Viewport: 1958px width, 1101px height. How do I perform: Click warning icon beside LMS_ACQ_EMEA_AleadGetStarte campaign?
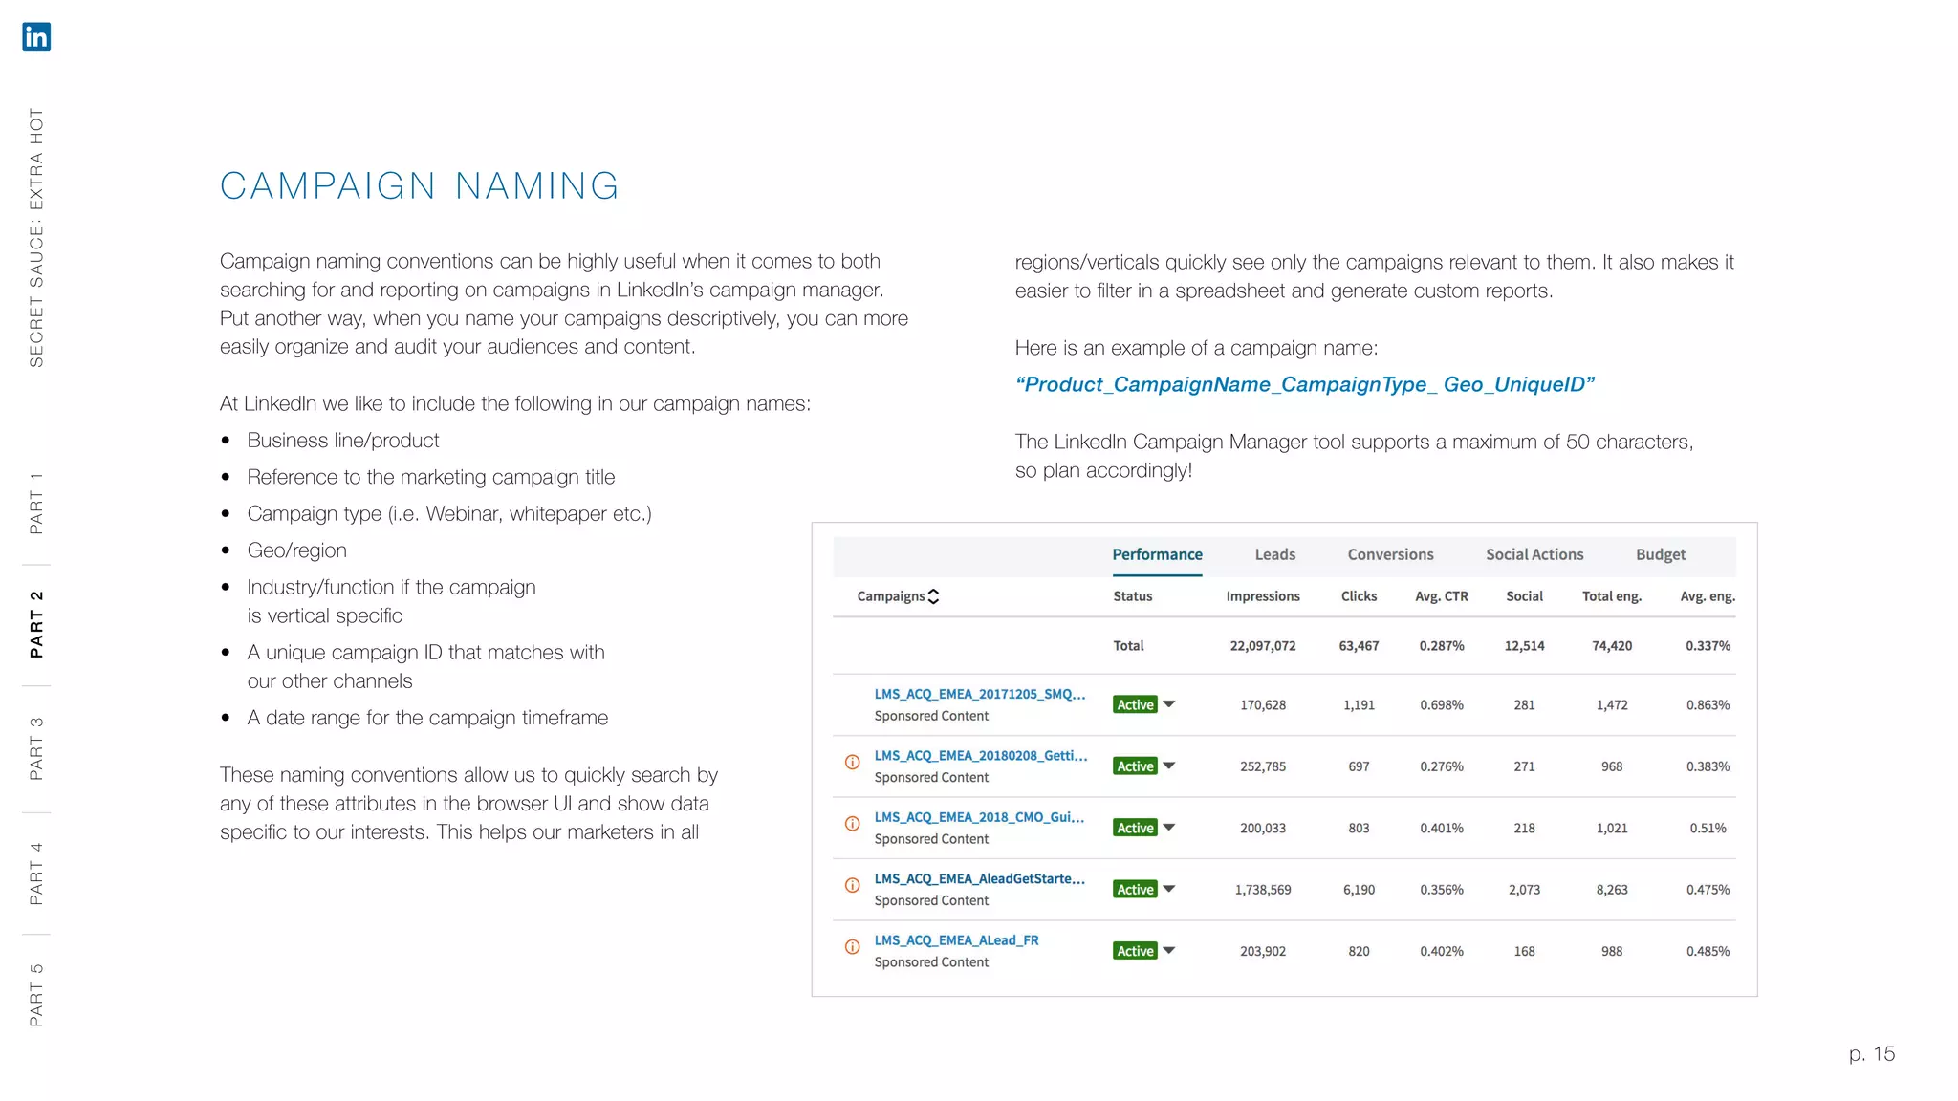coord(852,885)
